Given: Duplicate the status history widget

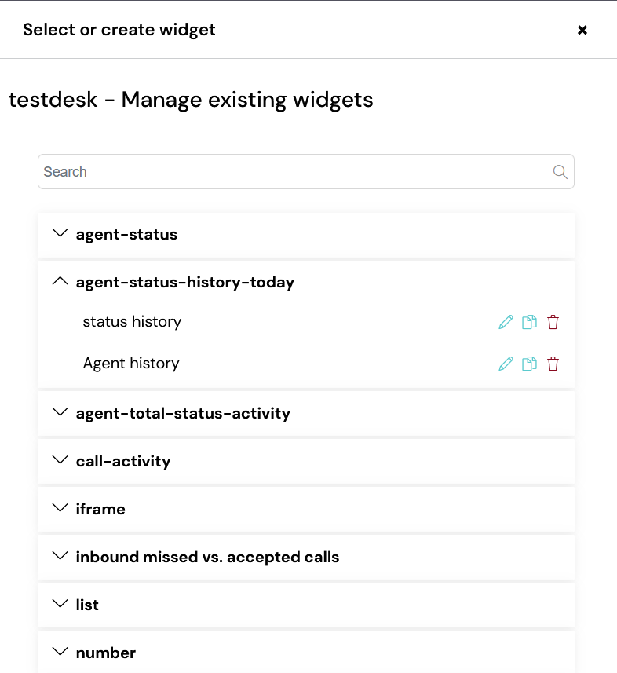Looking at the screenshot, I should coord(529,322).
